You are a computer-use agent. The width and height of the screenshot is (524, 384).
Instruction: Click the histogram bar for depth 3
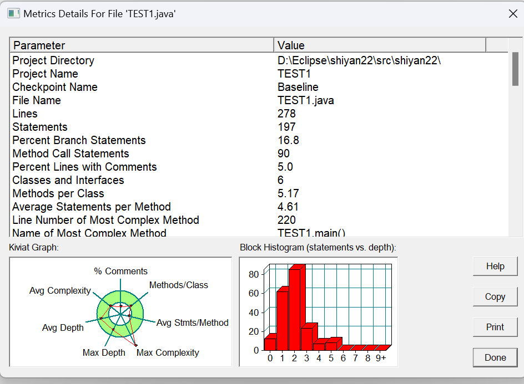pyautogui.click(x=308, y=338)
